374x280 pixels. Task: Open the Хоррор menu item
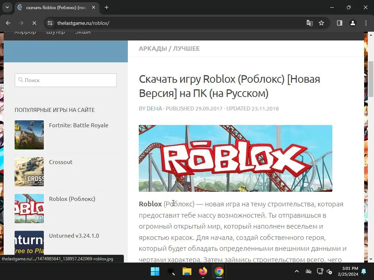[x=25, y=32]
